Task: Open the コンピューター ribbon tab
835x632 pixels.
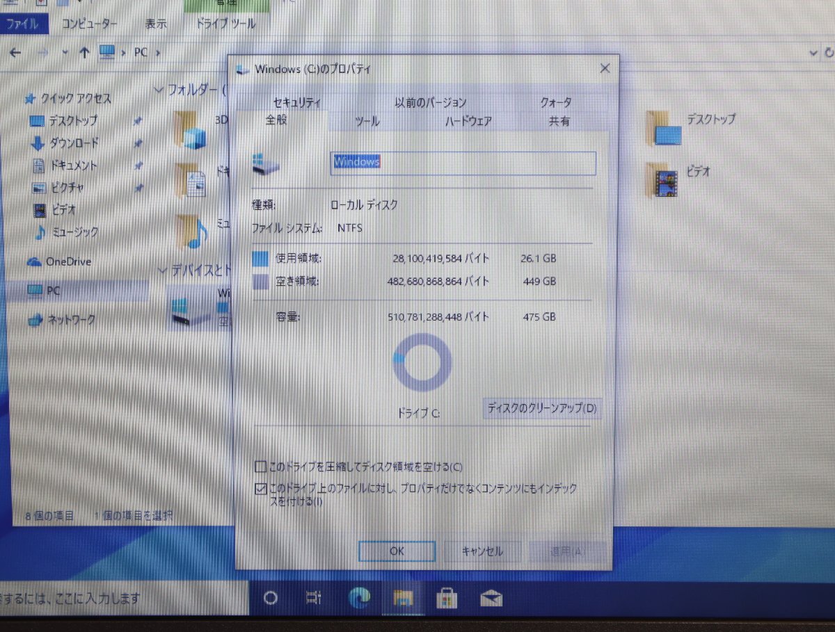Action: click(90, 24)
